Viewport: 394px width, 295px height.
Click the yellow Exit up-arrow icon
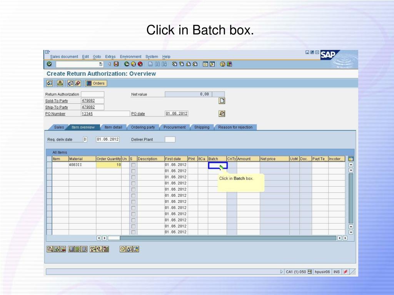coord(134,64)
